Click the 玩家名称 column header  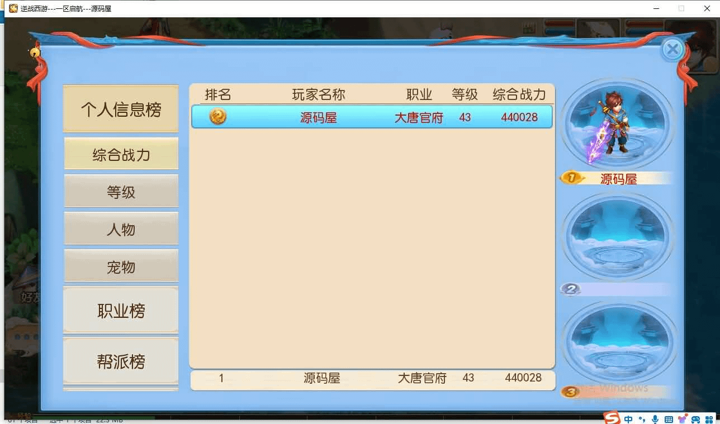319,94
